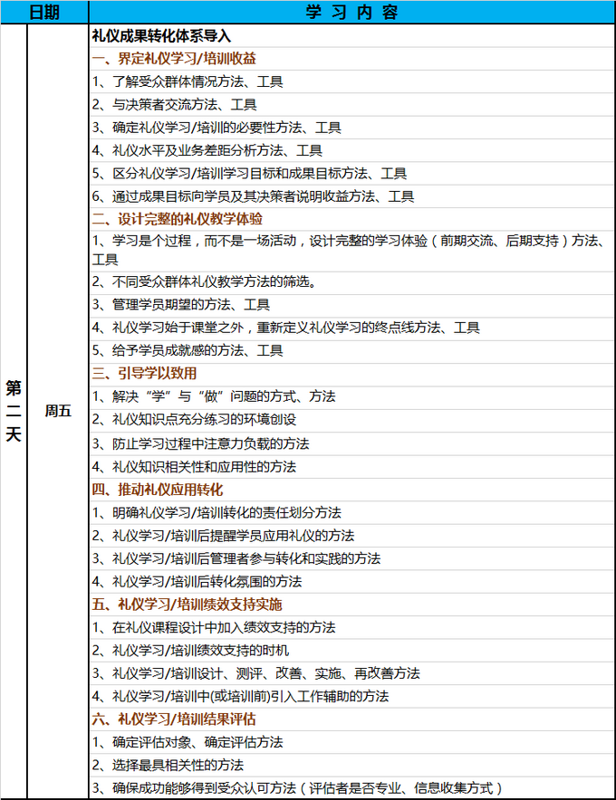Select heading 一、界定礼仪学习/培训收益
The height and width of the screenshot is (800, 616).
tap(174, 59)
